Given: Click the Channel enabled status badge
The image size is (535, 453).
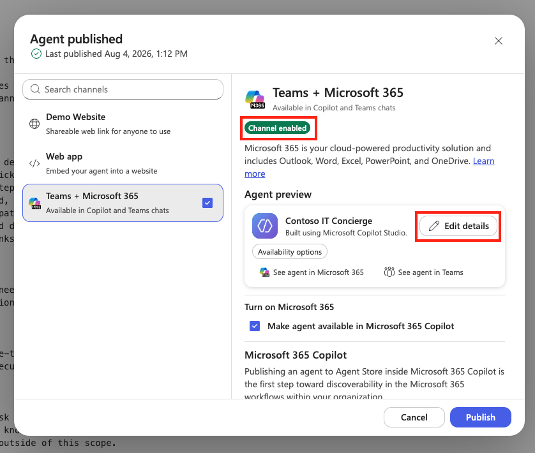Looking at the screenshot, I should [277, 128].
